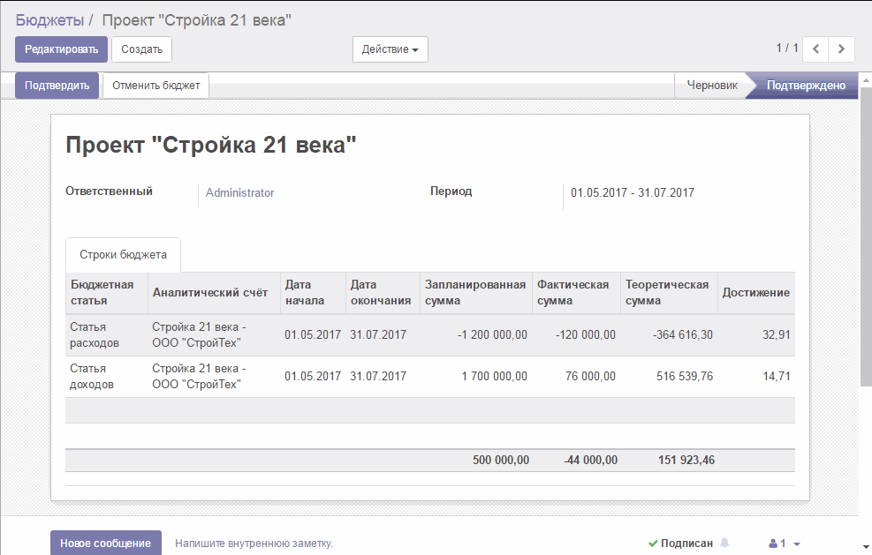
Task: Open the Статья расходов row
Action: tap(430, 335)
